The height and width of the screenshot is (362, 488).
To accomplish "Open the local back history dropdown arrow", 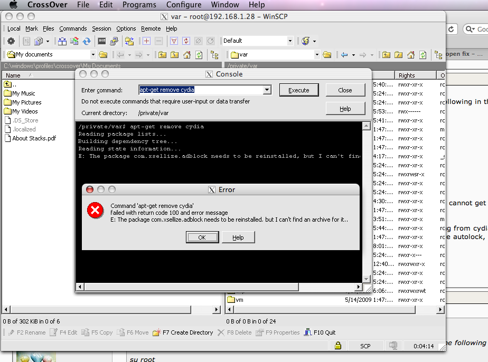I will pyautogui.click(x=129, y=55).
